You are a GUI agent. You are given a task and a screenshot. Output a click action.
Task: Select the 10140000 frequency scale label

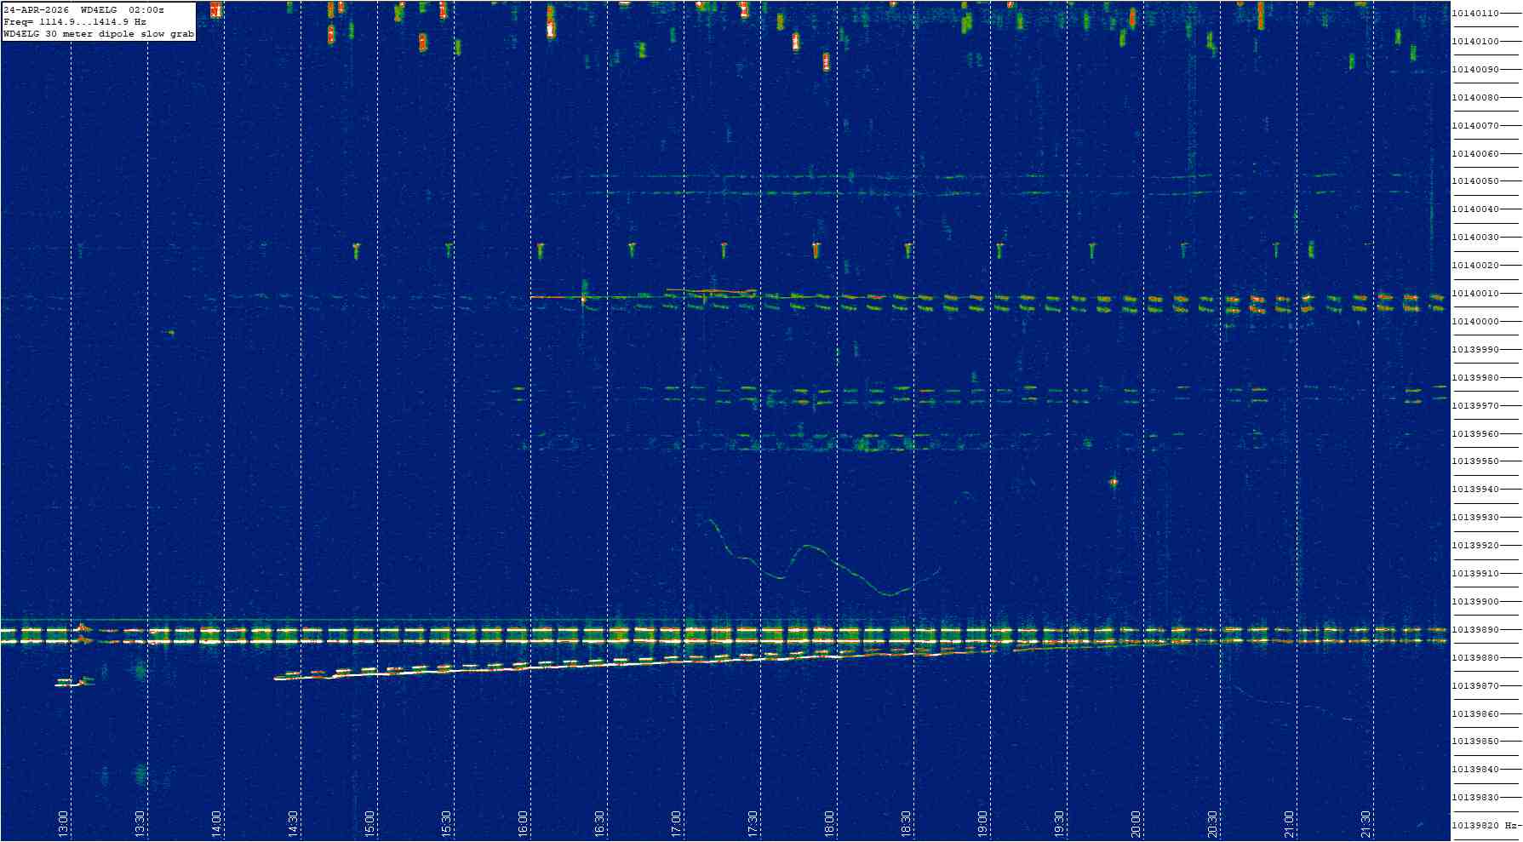click(x=1475, y=322)
